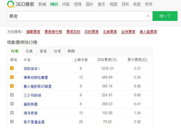Open the movie link 你的名字。

32,69
